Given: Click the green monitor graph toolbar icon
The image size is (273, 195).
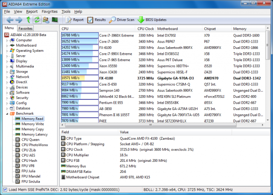Looking at the screenshot, I should (55, 20).
